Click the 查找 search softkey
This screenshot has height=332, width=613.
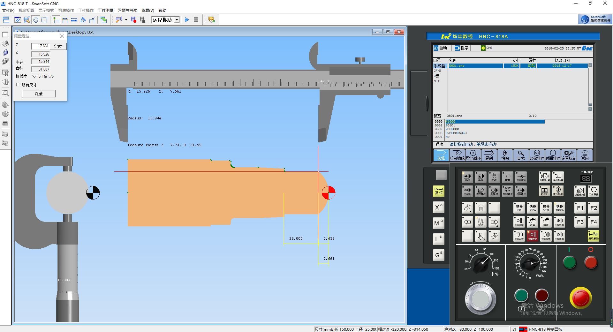(521, 155)
